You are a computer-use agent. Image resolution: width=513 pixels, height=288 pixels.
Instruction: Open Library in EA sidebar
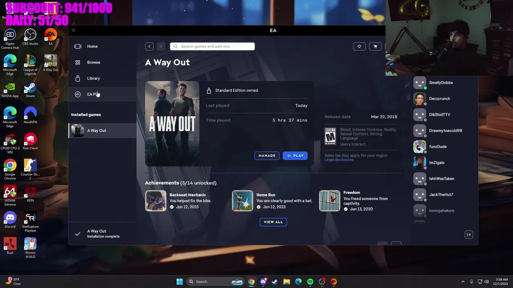click(103, 78)
